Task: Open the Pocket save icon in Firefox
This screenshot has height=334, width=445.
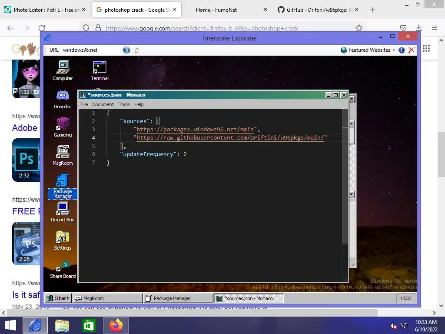Action: [403, 28]
